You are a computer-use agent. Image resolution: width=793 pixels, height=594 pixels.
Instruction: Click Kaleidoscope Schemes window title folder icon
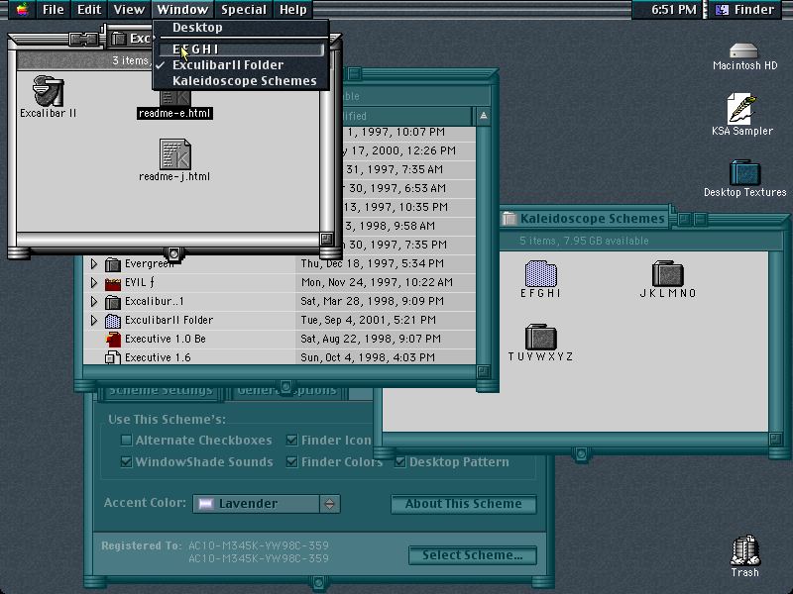pyautogui.click(x=510, y=219)
